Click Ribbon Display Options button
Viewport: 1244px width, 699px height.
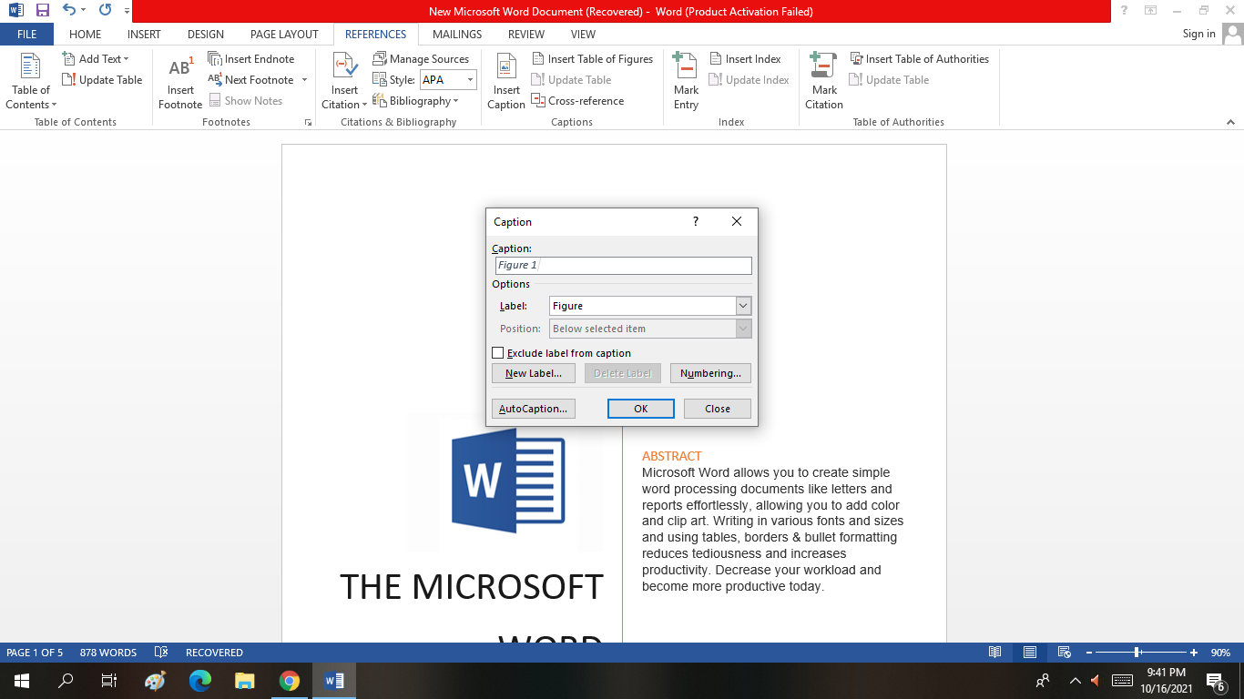tap(1151, 11)
